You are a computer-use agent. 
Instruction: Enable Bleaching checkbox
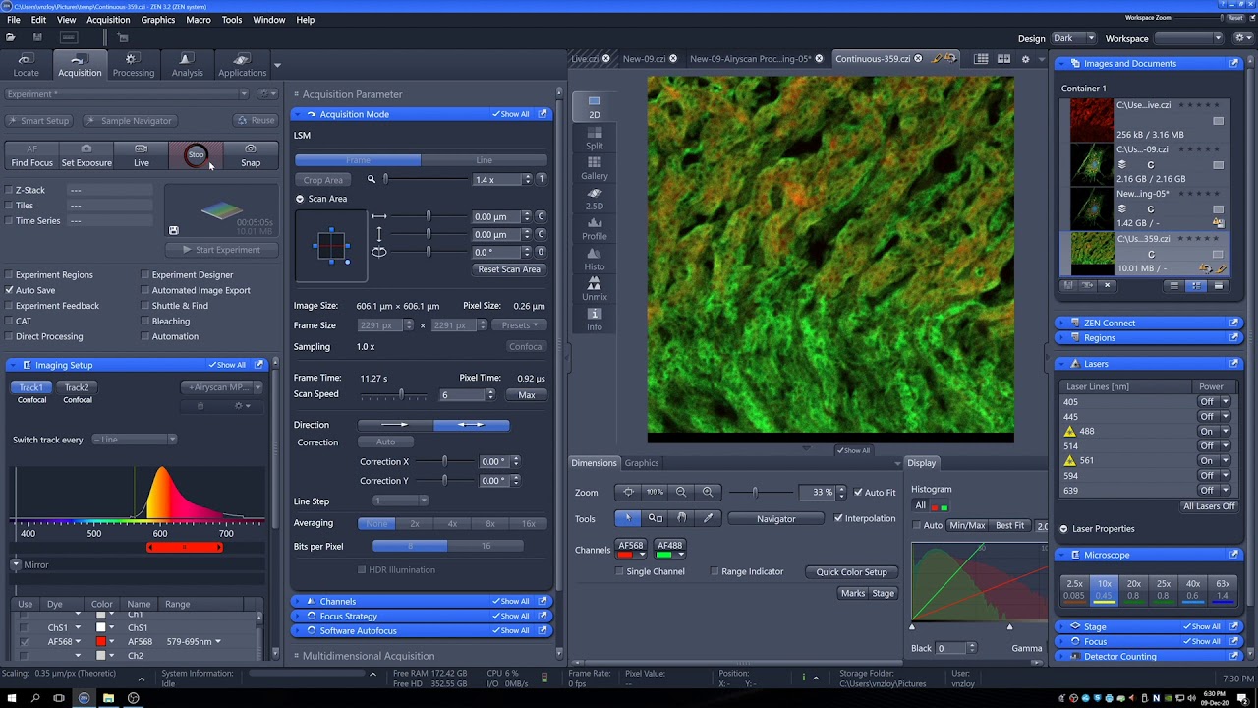pyautogui.click(x=145, y=321)
